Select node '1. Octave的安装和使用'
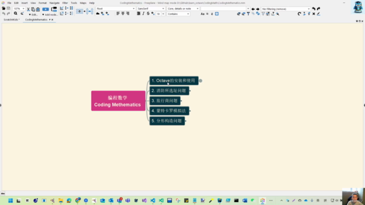 coord(173,81)
